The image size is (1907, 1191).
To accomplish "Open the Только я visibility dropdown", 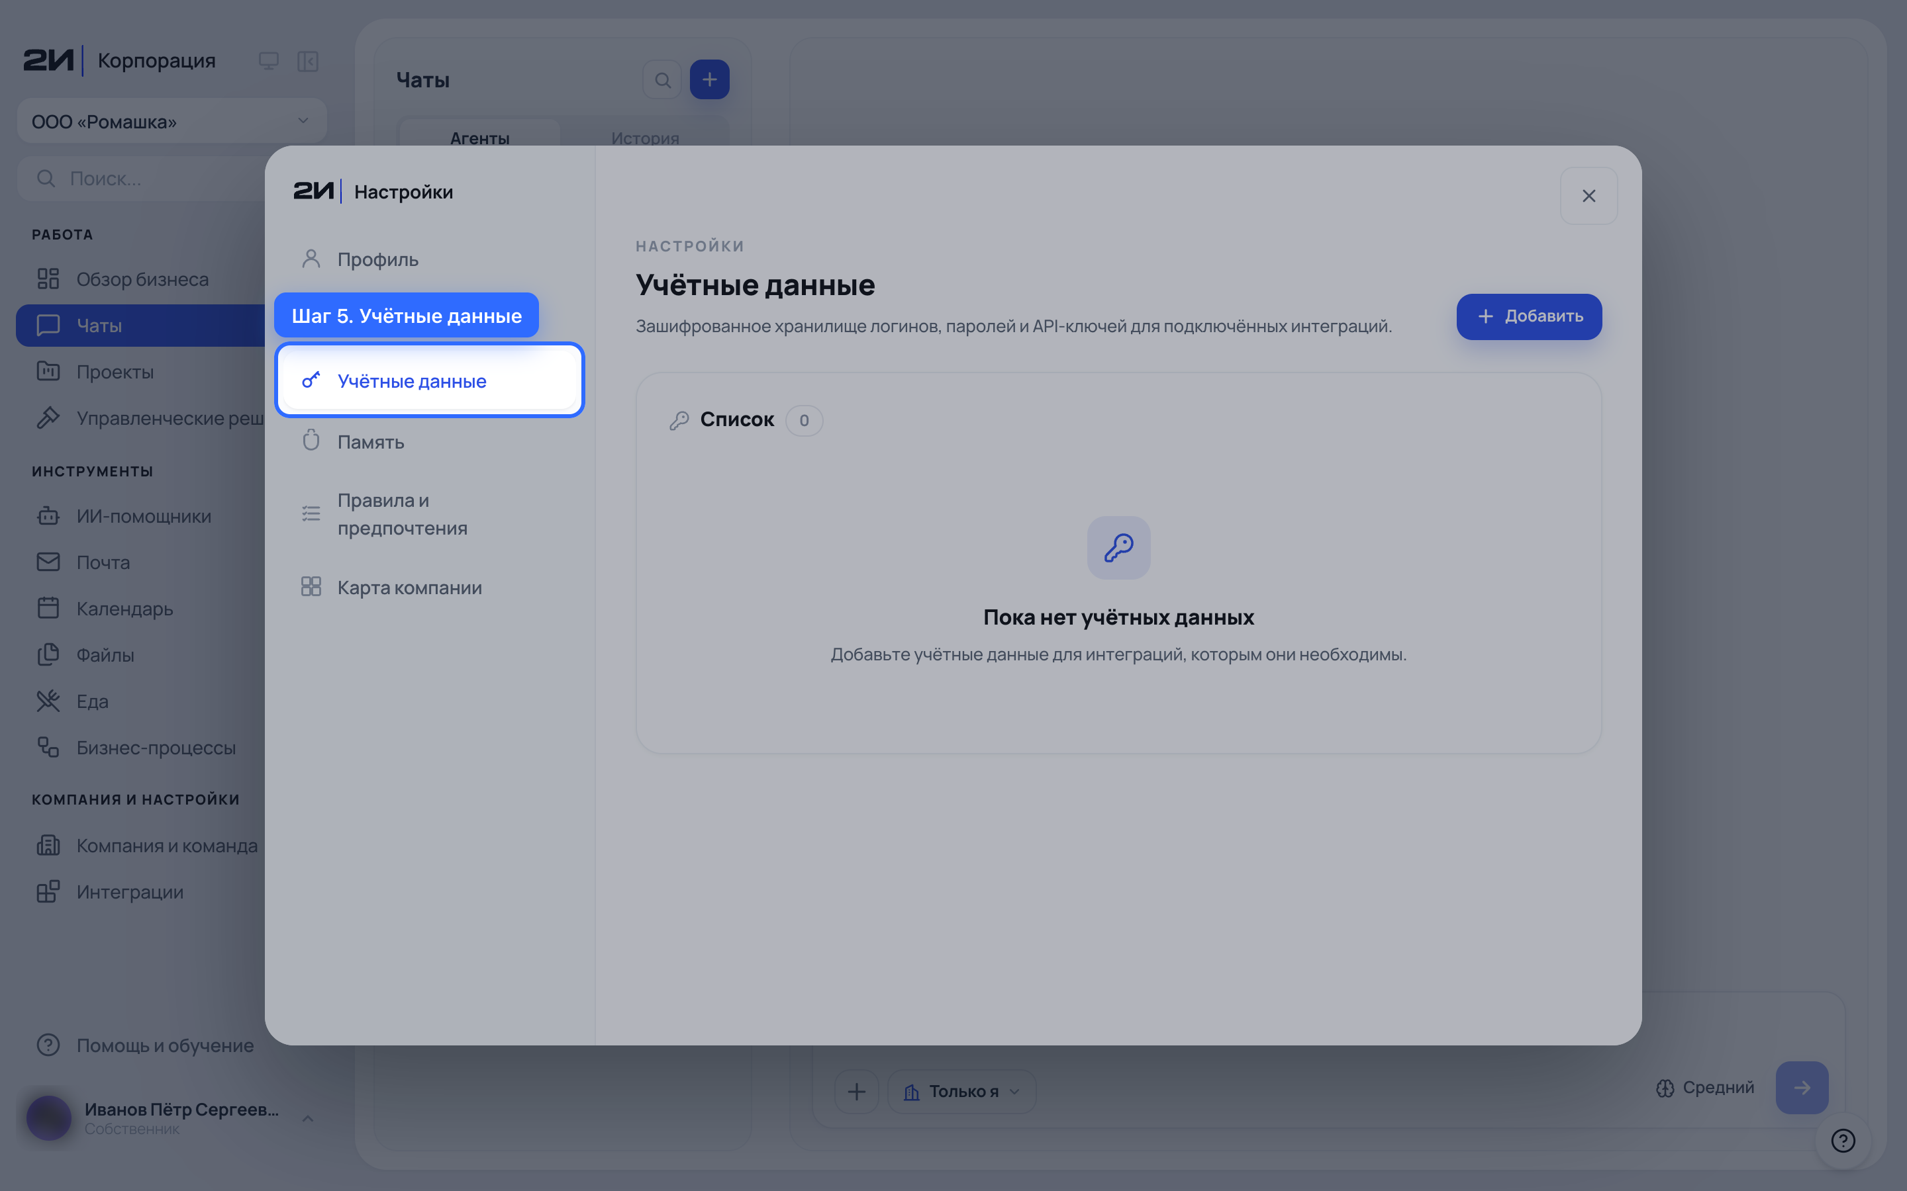I will click(x=961, y=1091).
